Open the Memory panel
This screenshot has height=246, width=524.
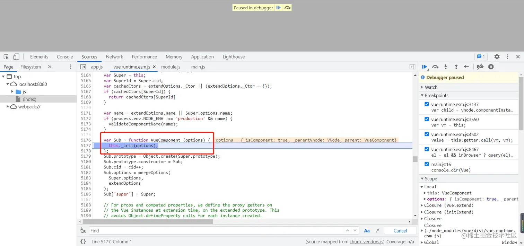pos(174,57)
